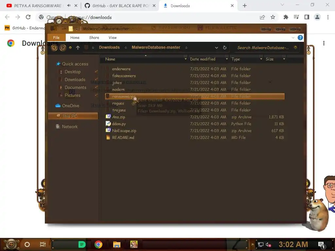Select the ransomwares folder row
Image resolution: width=335 pixels, height=251 pixels.
[x=195, y=96]
